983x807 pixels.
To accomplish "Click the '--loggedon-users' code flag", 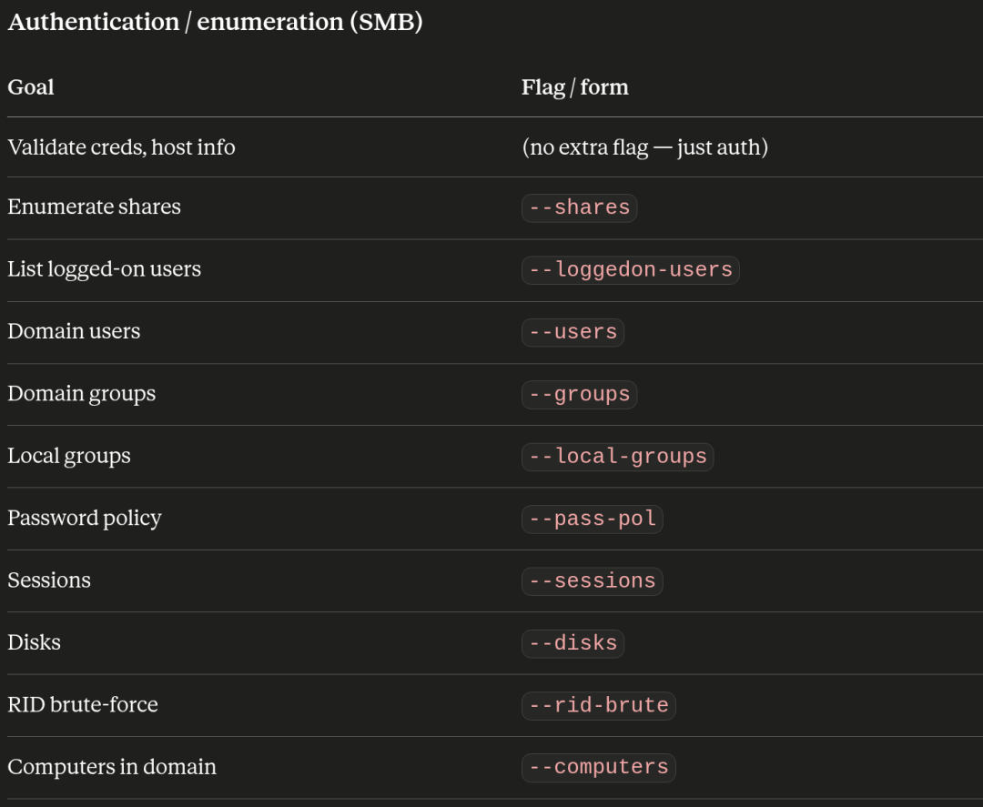I will [x=630, y=270].
